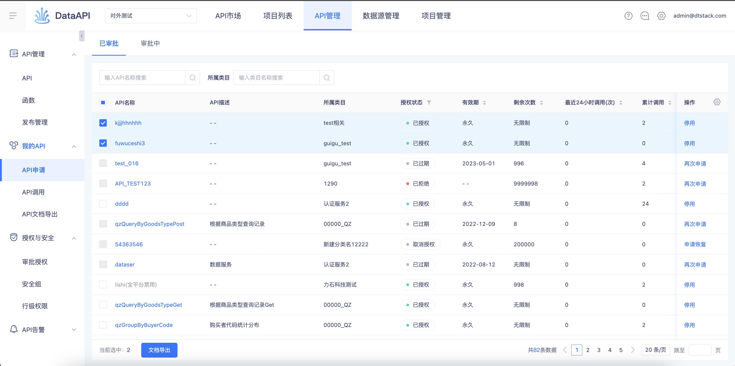The image size is (735, 366).
Task: Sort by 有效期 column arrows
Action: point(484,103)
